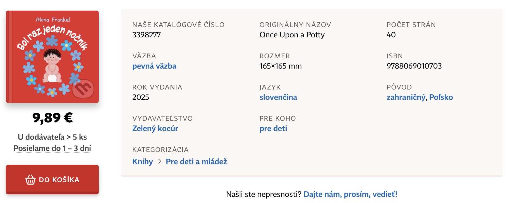This screenshot has width=508, height=203.
Task: Open the pevná väzba binding link
Action: click(x=154, y=66)
